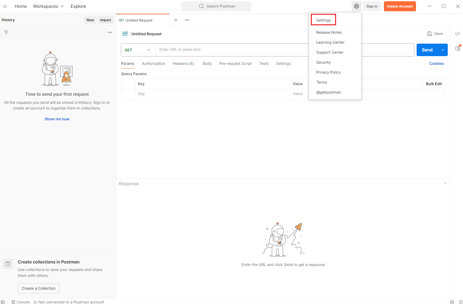Screen dimensions: 463x304
Task: Open the help question mark icon
Action: click(x=461, y=302)
